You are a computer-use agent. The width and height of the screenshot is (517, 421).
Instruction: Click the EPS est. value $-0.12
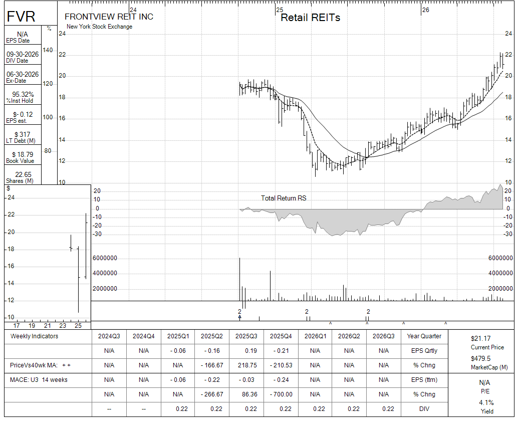pos(23,114)
